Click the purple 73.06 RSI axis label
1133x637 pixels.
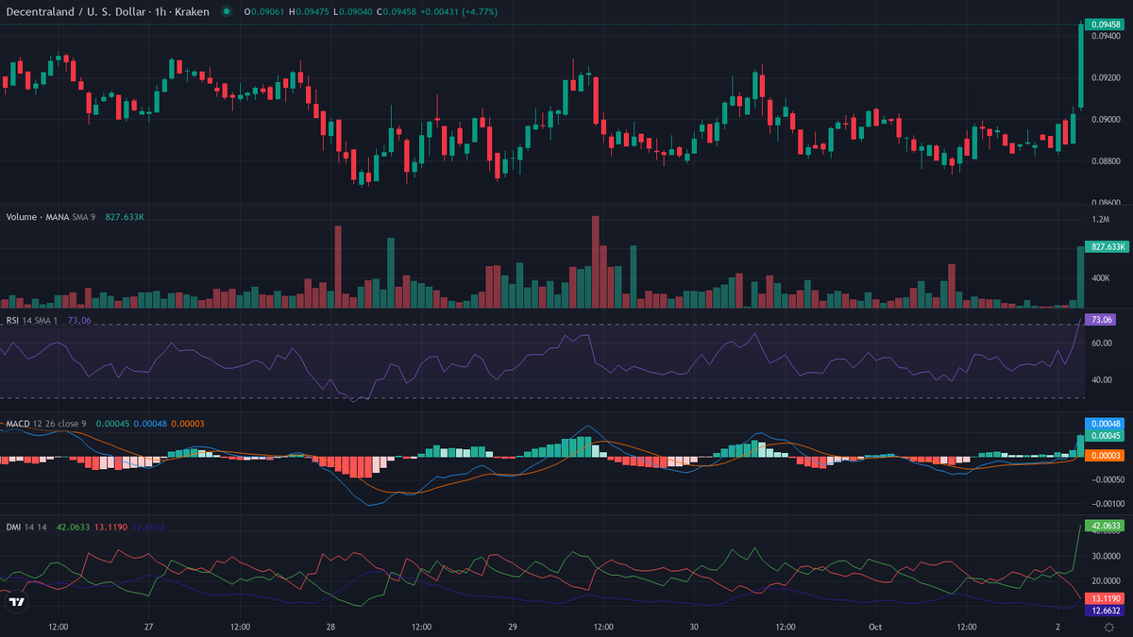(1102, 320)
